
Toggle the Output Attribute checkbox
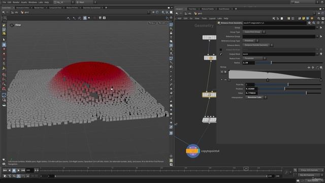point(221,50)
